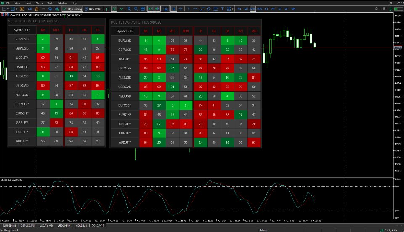Switch chart to line chart type
This screenshot has height=232, width=404.
[x=121, y=9]
